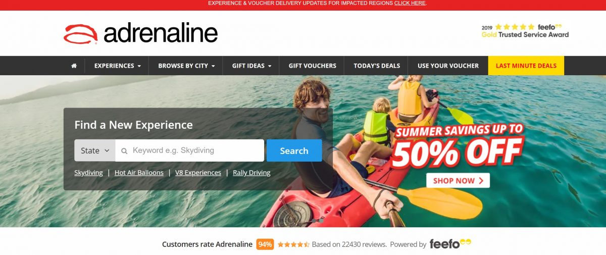The image size is (606, 255).
Task: Expand the Gift Ideas menu
Action: coord(251,66)
